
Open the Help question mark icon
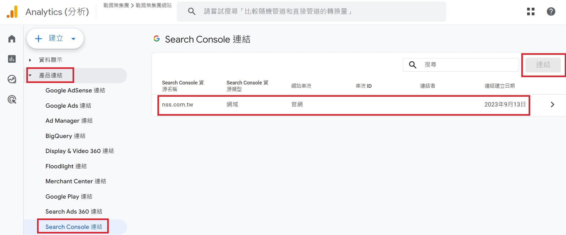tap(551, 12)
